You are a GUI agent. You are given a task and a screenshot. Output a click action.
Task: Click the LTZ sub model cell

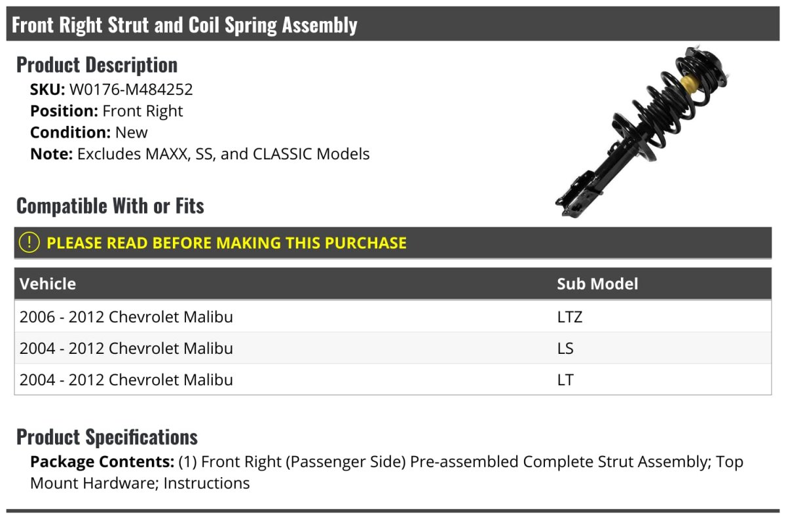[570, 317]
